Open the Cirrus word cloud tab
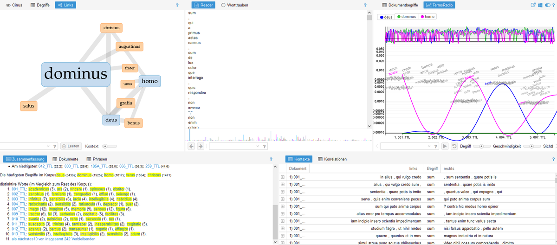This screenshot has height=245, width=557. 14,5
